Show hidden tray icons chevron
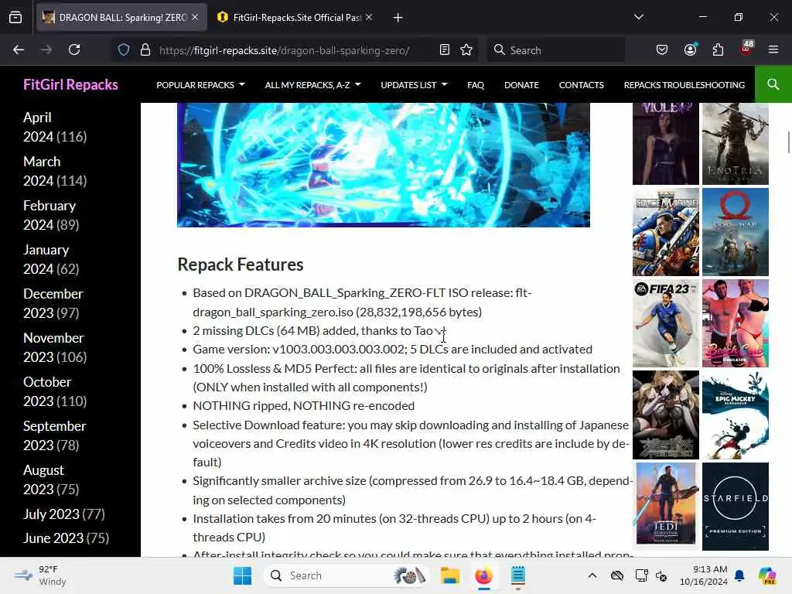792x594 pixels. (x=592, y=575)
